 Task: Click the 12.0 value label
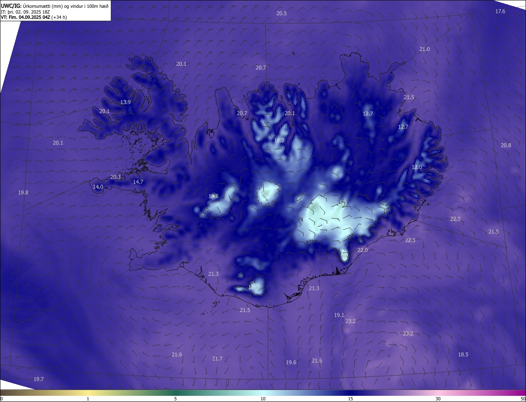[x=417, y=167]
